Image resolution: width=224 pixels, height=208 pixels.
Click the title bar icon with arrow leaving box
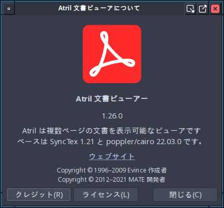[x=203, y=9]
